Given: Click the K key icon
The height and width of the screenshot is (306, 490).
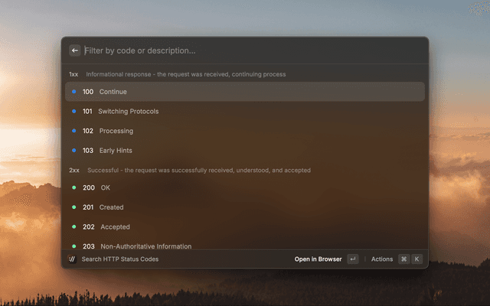Looking at the screenshot, I should coord(417,259).
